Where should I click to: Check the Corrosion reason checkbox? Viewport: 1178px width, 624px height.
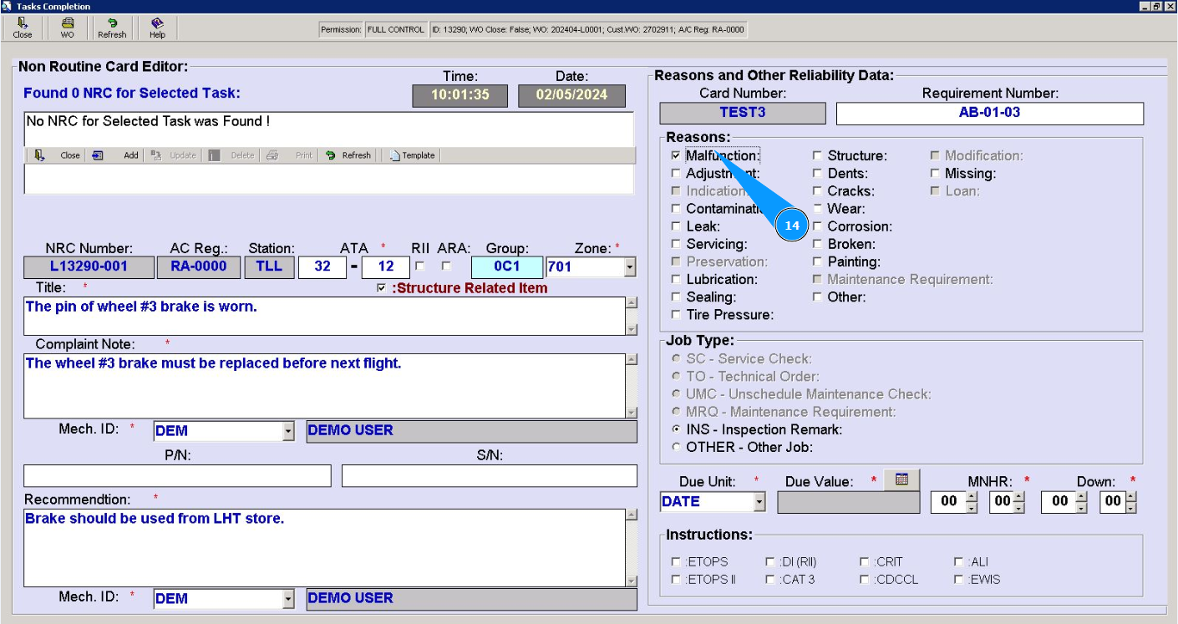pos(818,226)
